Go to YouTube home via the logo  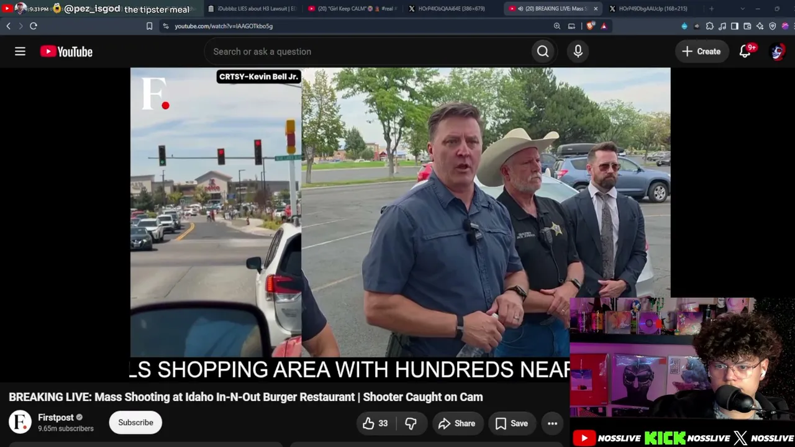coord(66,52)
